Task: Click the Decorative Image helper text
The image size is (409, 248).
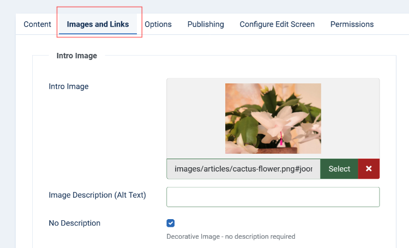Action: point(231,237)
